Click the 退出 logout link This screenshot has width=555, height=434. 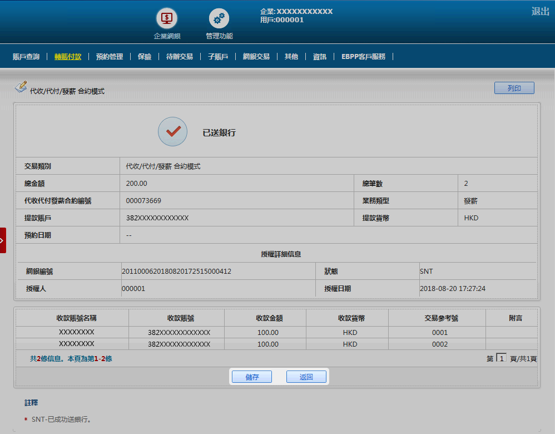[x=540, y=11]
